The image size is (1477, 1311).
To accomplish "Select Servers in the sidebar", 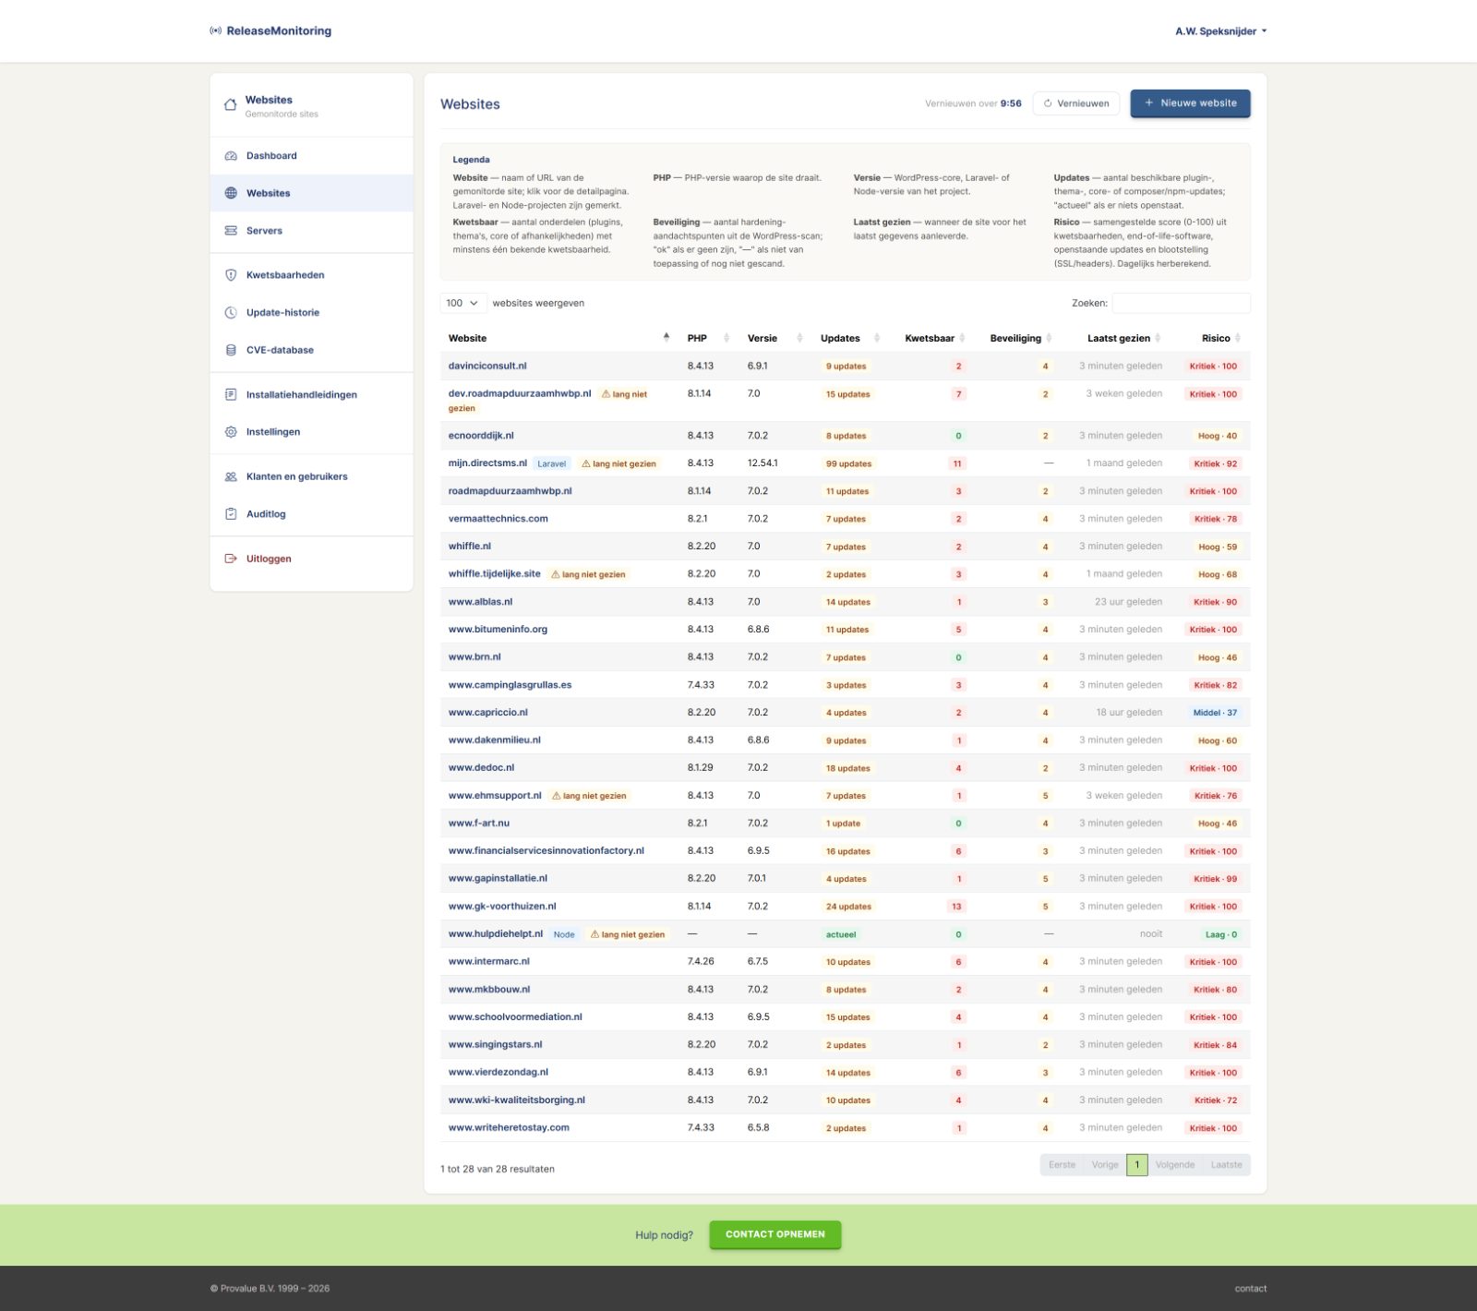I will [311, 231].
